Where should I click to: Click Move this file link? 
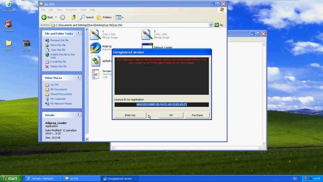58,45
